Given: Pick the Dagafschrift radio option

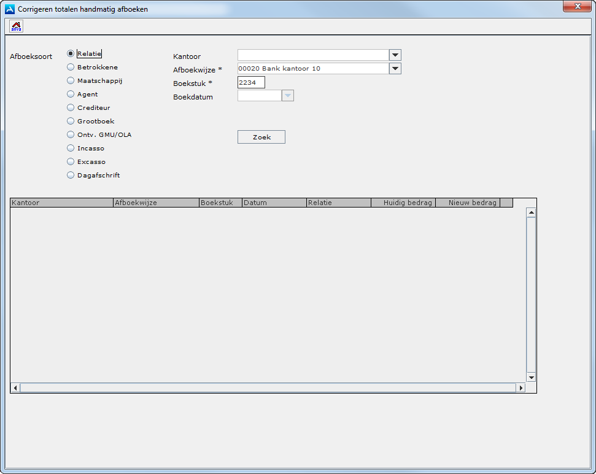Looking at the screenshot, I should coord(71,175).
